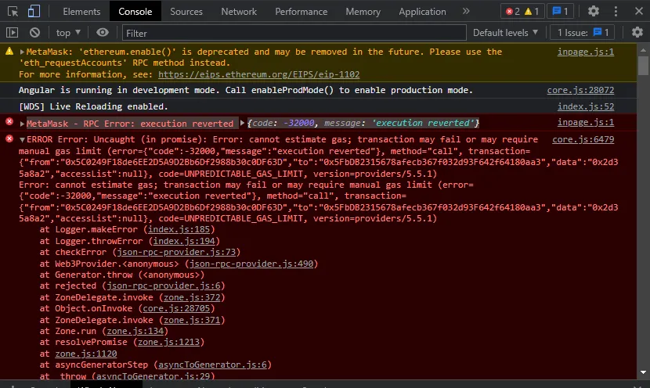The width and height of the screenshot is (650, 388).
Task: Click the console vertical scrollbar thumb
Action: (643, 66)
